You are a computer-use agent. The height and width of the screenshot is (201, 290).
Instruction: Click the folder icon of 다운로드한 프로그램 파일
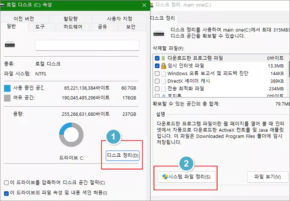click(163, 58)
